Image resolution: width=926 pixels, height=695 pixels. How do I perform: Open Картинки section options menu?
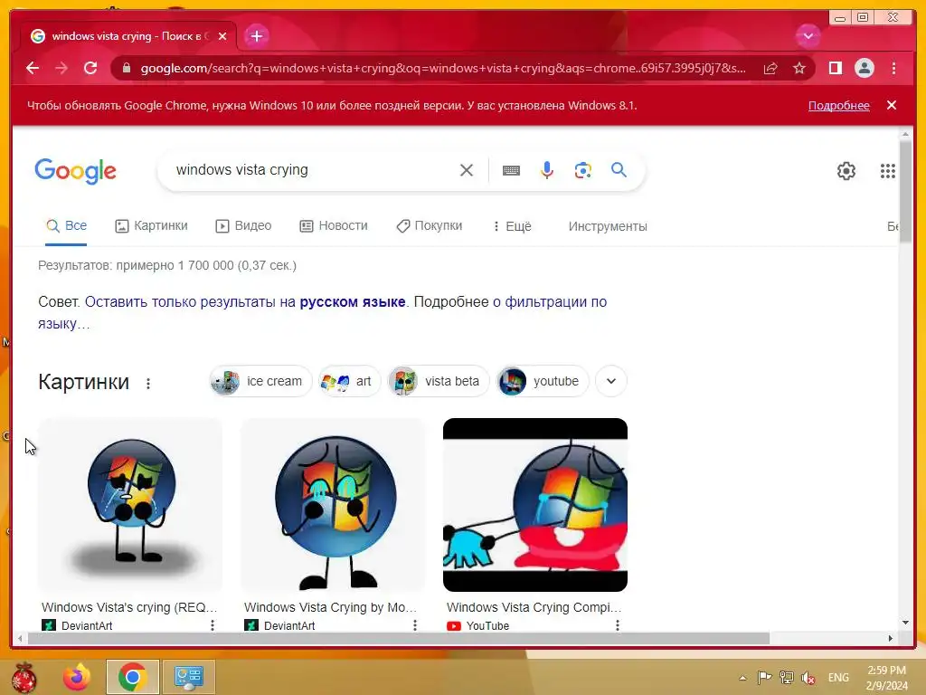(x=148, y=384)
